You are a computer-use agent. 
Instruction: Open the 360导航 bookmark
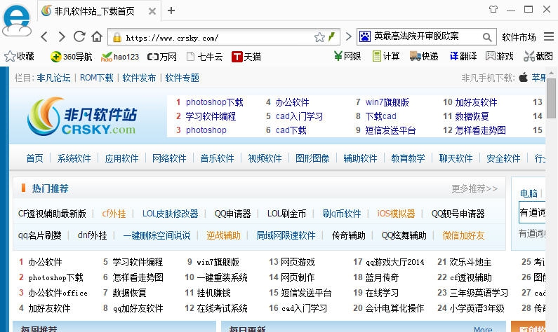pyautogui.click(x=71, y=57)
